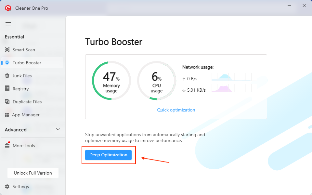Click the Junk Files trash icon
This screenshot has height=195, width=312.
pos(7,76)
